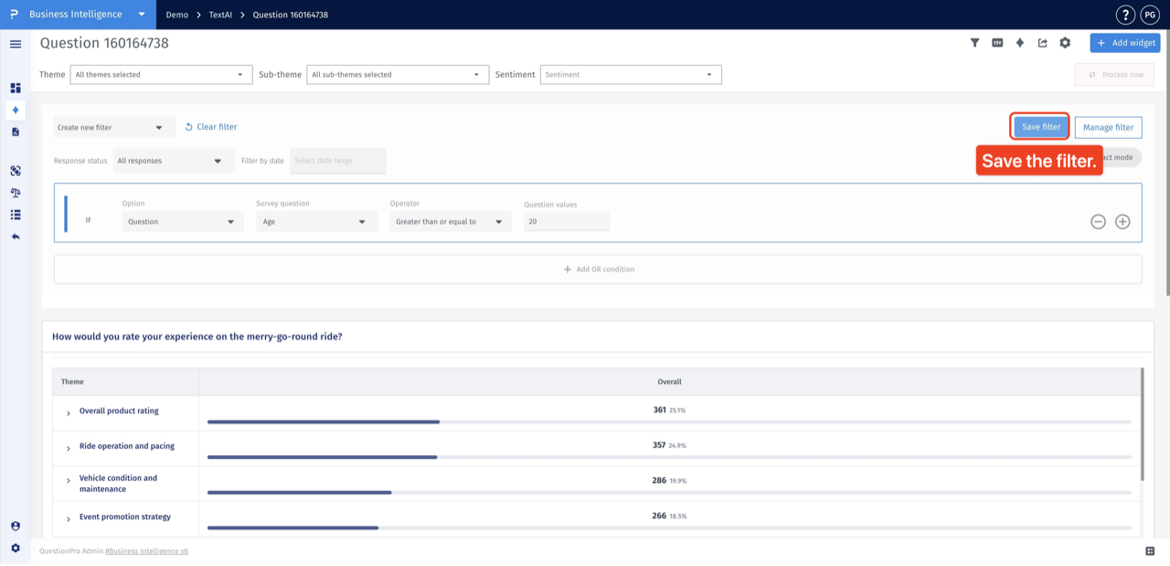Open the Business Intelligence product menu
This screenshot has width=1170, height=566.
[x=87, y=15]
